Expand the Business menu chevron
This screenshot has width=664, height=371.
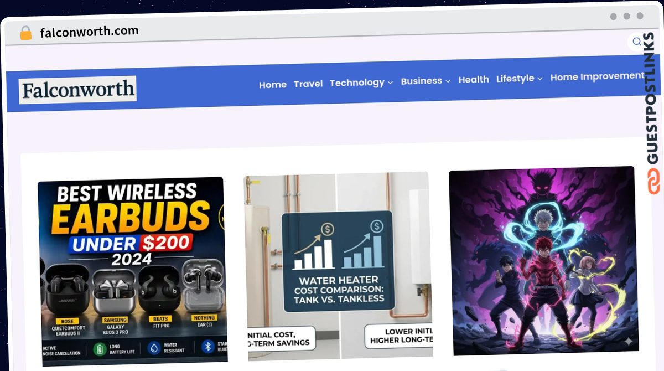[x=448, y=81]
